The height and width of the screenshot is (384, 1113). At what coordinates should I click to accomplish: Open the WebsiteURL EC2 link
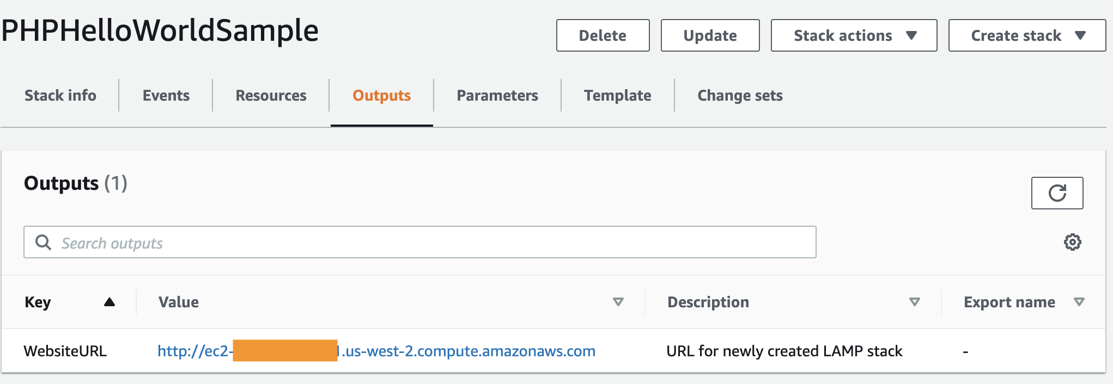467,351
